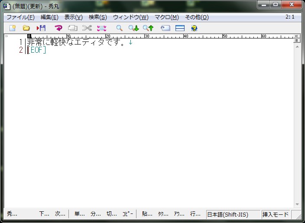
Task: Undo the last edit with pink arrow
Action: click(58, 28)
